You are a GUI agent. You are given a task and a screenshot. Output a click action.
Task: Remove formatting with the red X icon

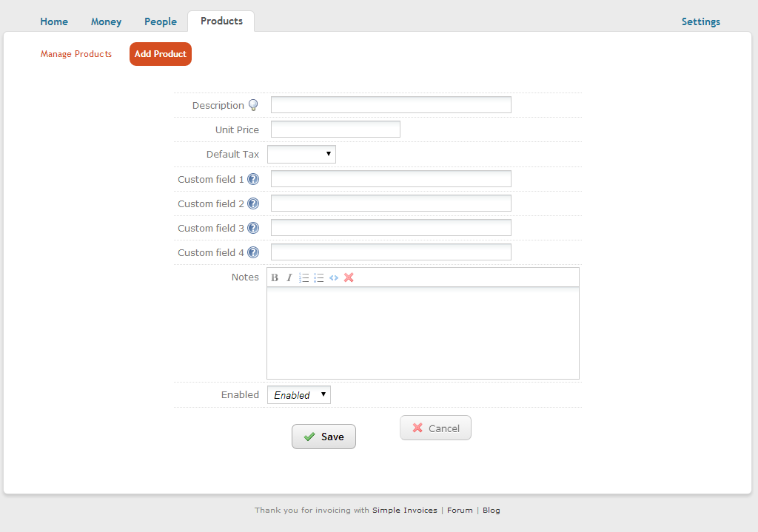tap(349, 277)
